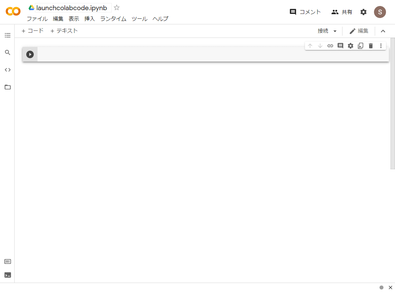
Task: Expand the 接続 connect dropdown
Action: click(x=326, y=31)
